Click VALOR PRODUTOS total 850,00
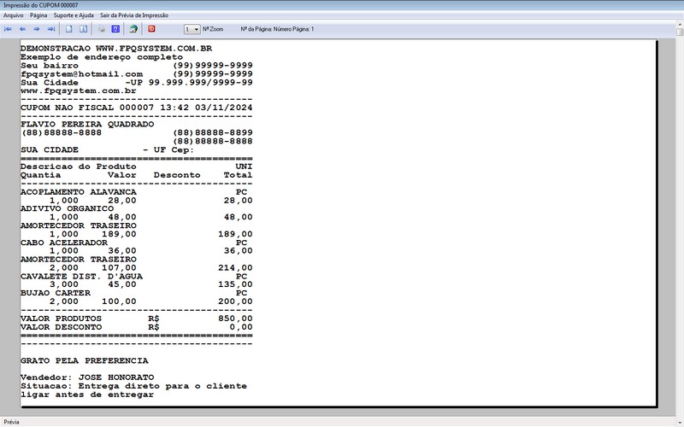The image size is (684, 427). point(236,319)
